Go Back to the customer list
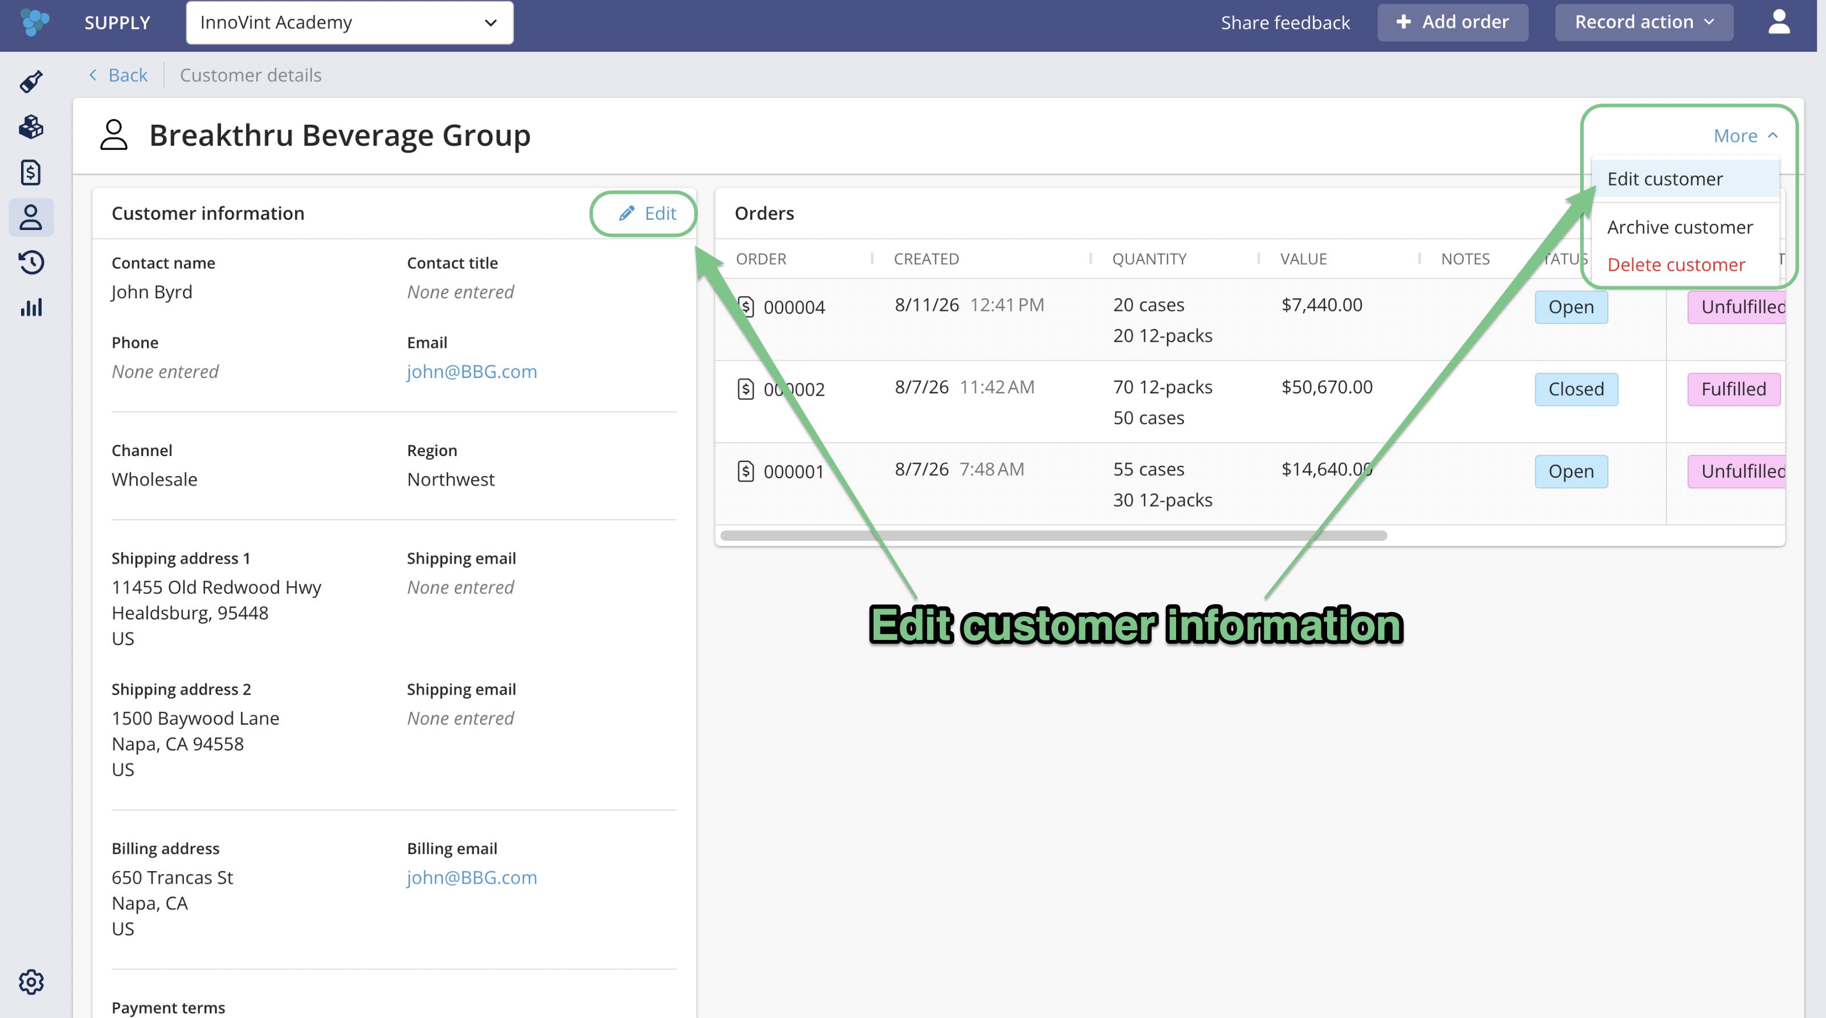 click(118, 75)
